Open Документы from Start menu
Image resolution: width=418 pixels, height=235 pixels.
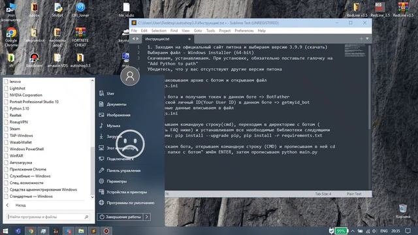(113, 104)
